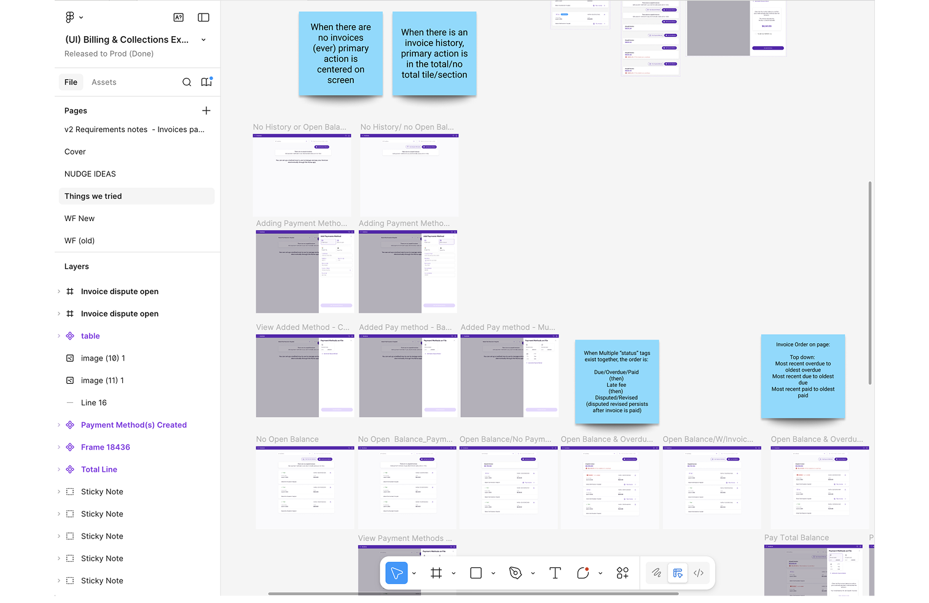The height and width of the screenshot is (603, 929).
Task: Open the WF New page
Action: tap(79, 219)
